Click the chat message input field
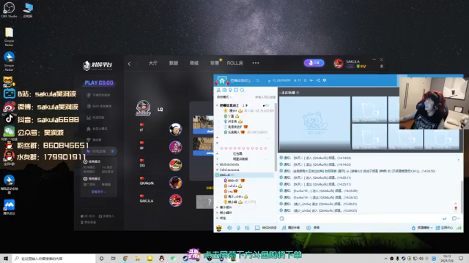 click(x=362, y=218)
